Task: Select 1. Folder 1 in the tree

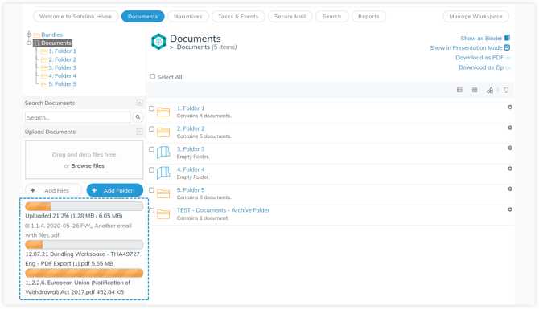Action: (62, 51)
